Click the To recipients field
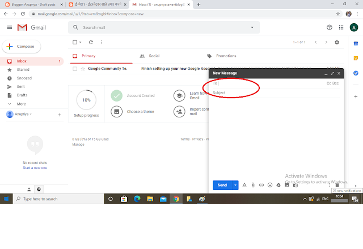The image size is (363, 249). (268, 83)
